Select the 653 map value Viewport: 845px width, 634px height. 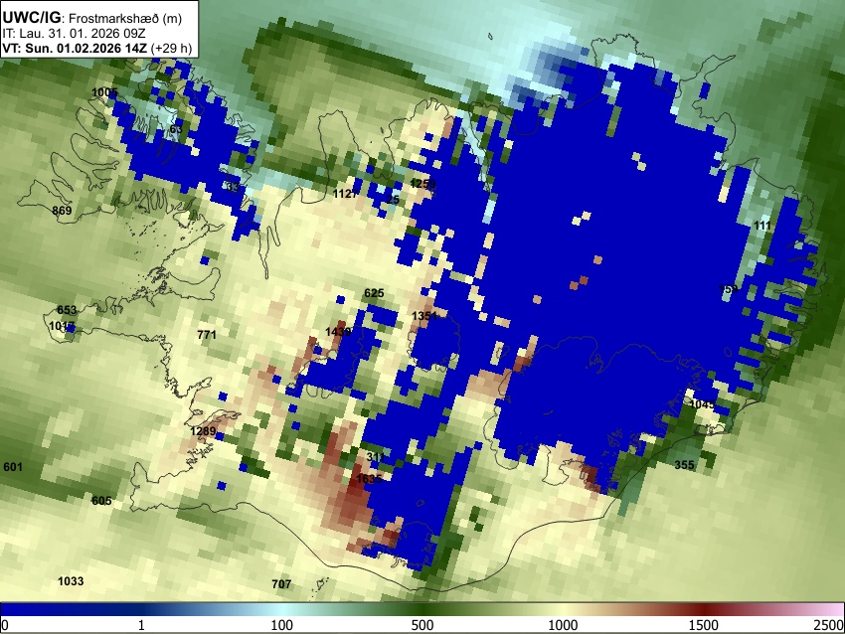click(67, 310)
